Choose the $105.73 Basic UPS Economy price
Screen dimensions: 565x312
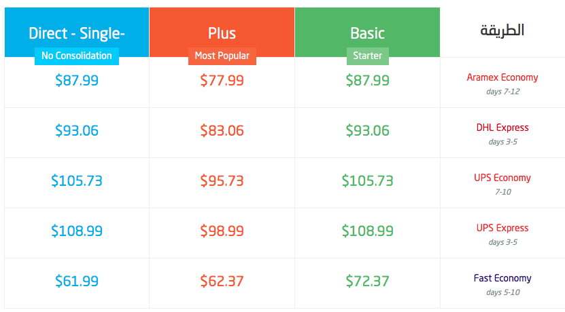point(368,181)
